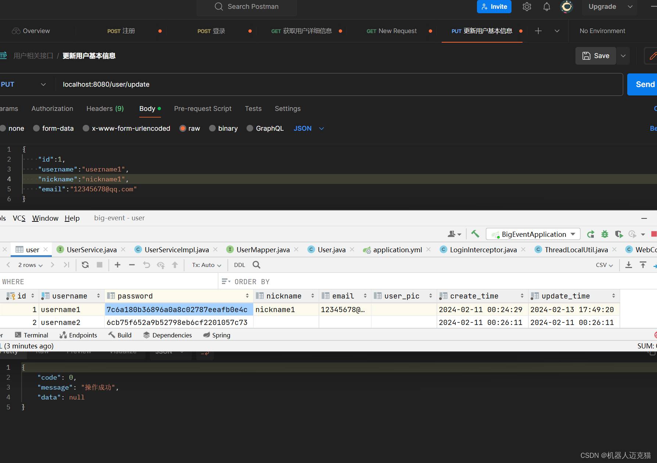Open the Tx: Auto transaction mode dropdown
The image size is (657, 463).
click(207, 265)
